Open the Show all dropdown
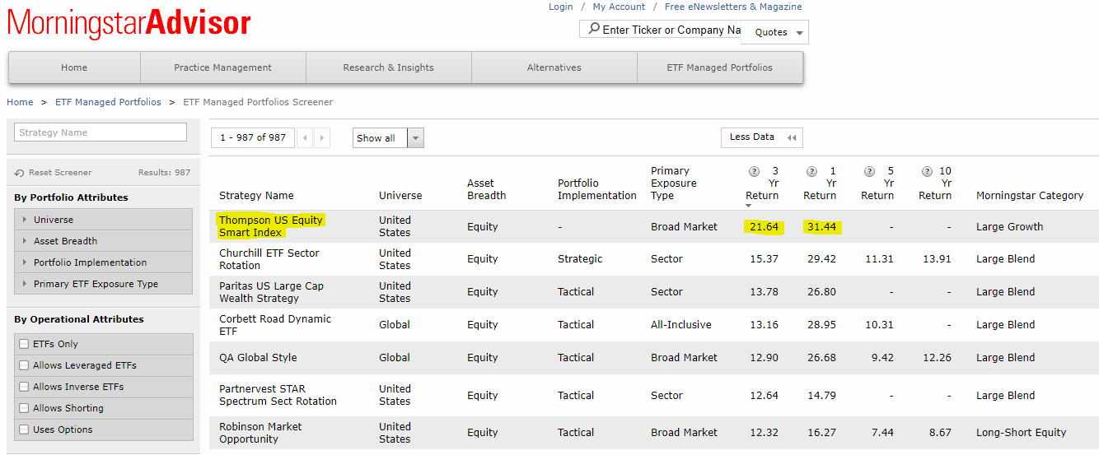The height and width of the screenshot is (455, 1099). pos(388,138)
